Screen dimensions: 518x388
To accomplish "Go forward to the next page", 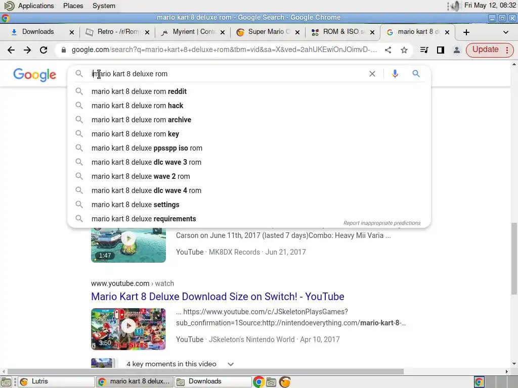I will coord(27,50).
